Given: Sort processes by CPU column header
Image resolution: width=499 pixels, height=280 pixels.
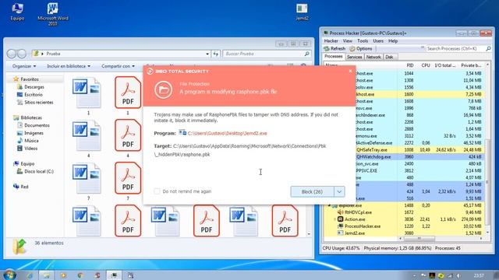Looking at the screenshot, I should click(425, 65).
